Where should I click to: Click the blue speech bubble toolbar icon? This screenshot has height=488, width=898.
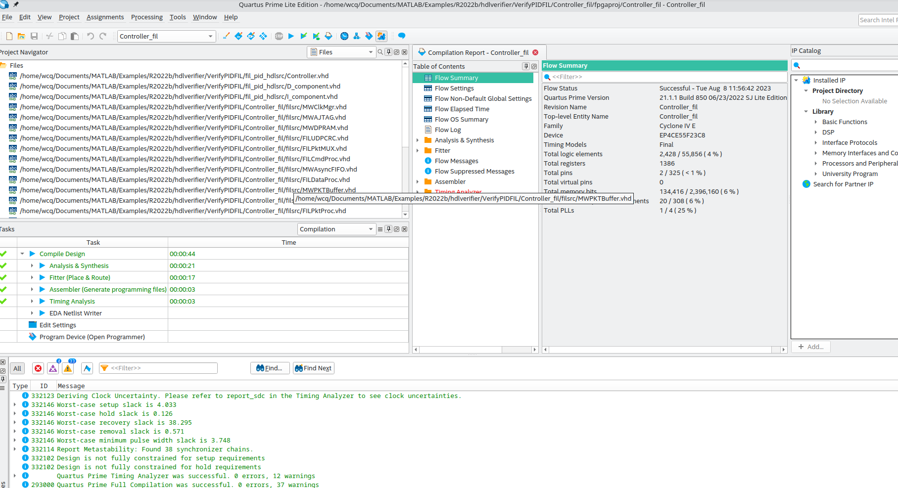tap(402, 36)
